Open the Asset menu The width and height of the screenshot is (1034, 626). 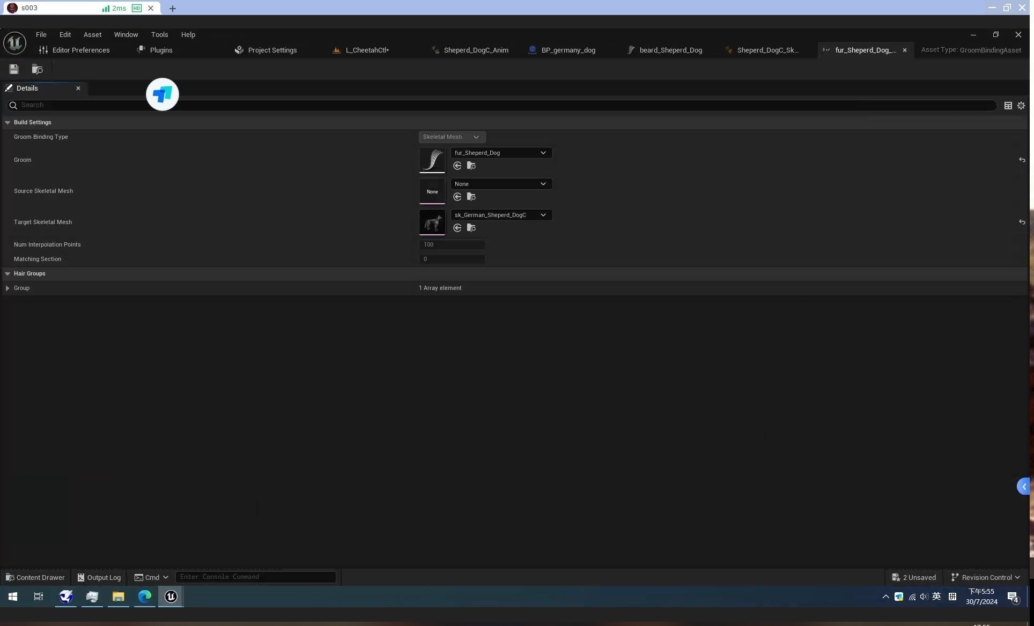click(x=92, y=35)
